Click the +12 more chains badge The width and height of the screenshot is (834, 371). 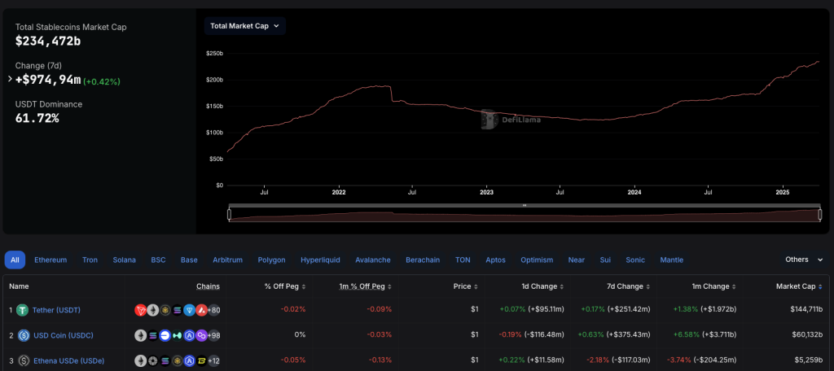214,361
